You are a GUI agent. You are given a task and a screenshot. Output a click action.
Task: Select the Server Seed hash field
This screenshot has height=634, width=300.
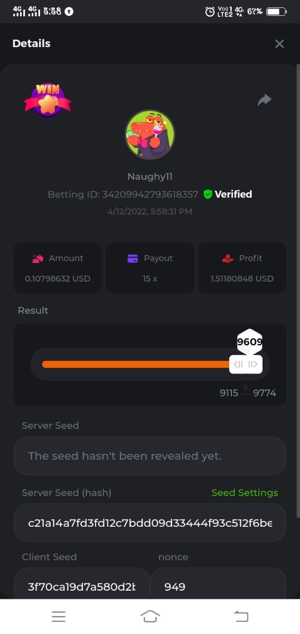click(149, 523)
